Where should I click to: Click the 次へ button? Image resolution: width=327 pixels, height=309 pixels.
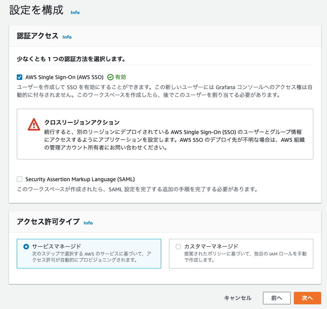click(x=307, y=298)
